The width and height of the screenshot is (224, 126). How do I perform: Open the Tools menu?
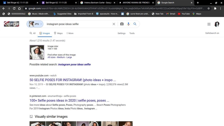click(132, 33)
